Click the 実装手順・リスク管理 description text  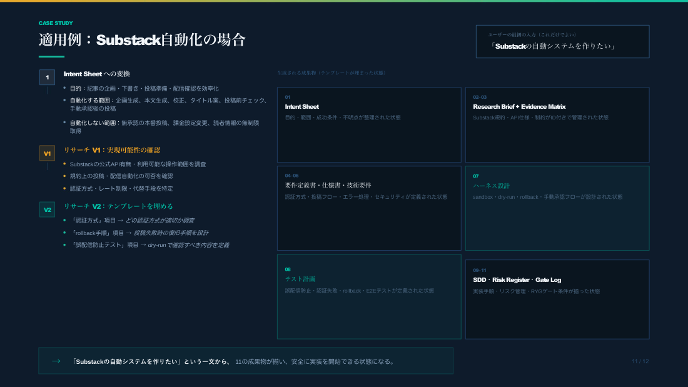[536, 291]
